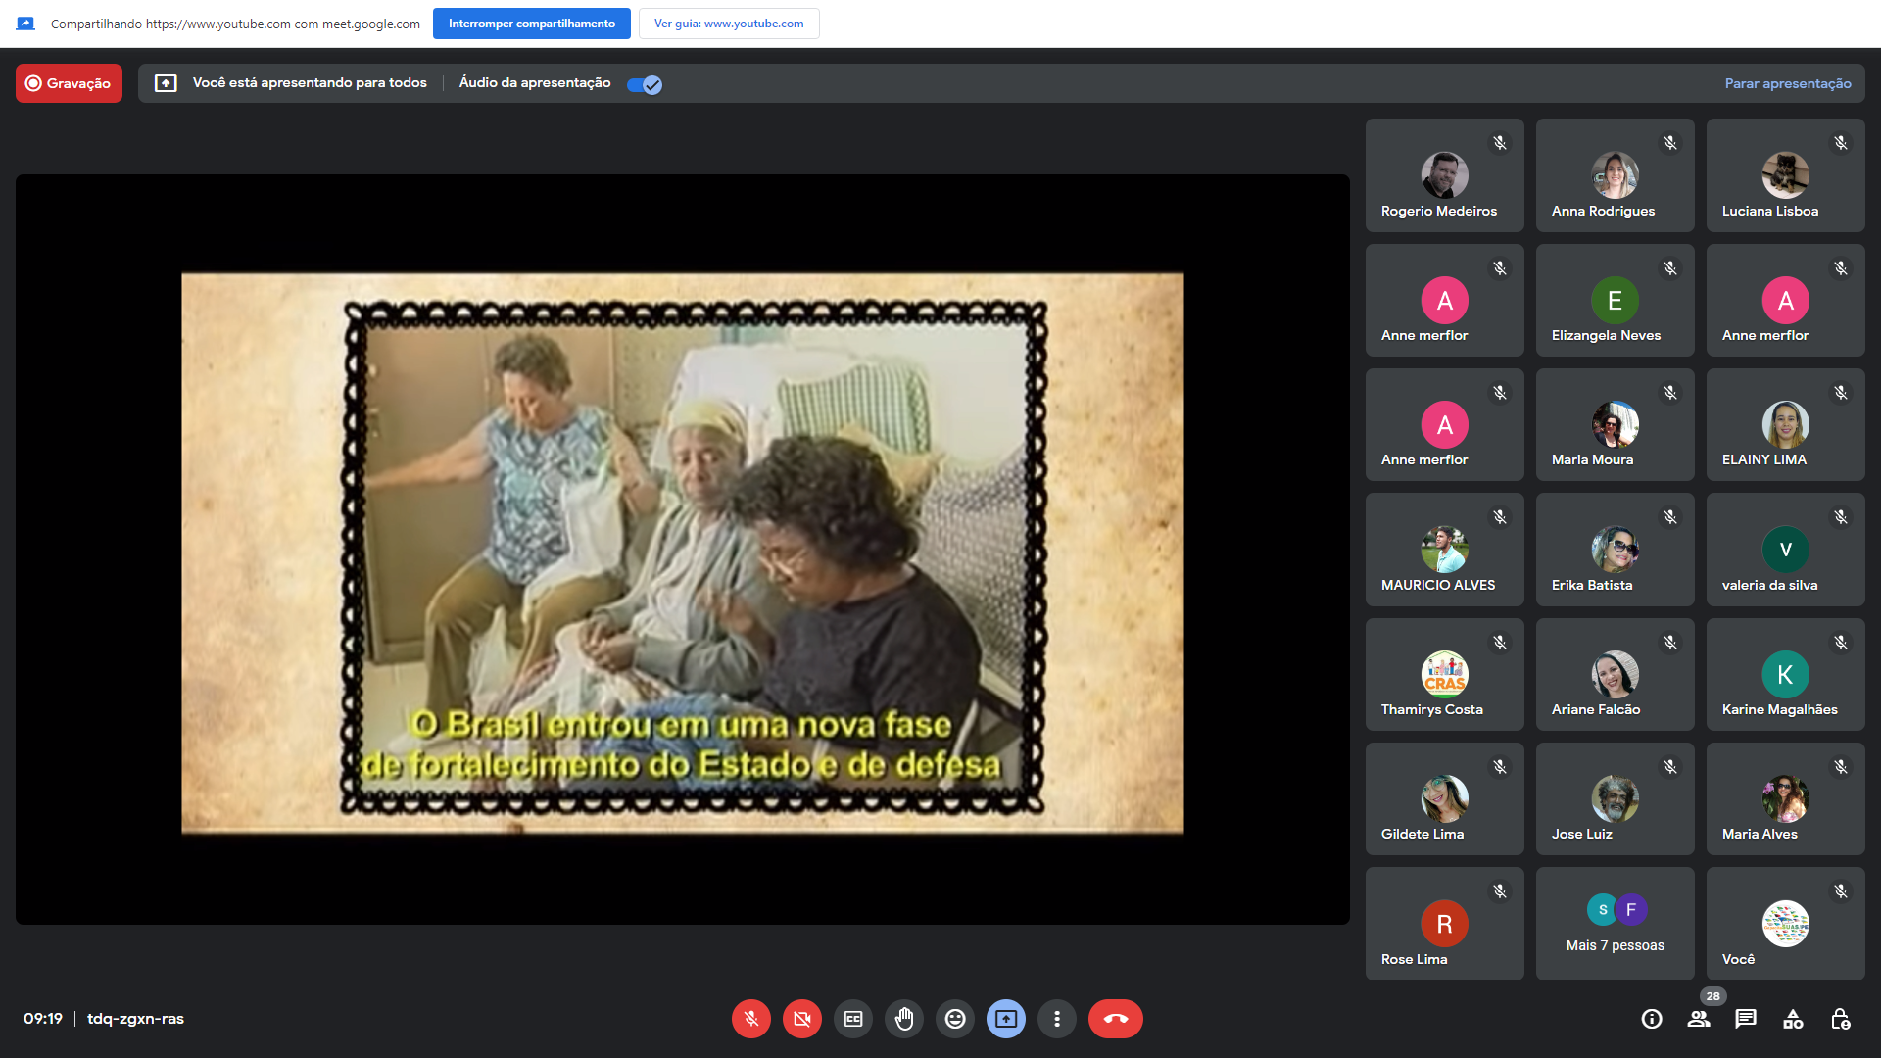Open more options three-dot menu

click(x=1056, y=1019)
